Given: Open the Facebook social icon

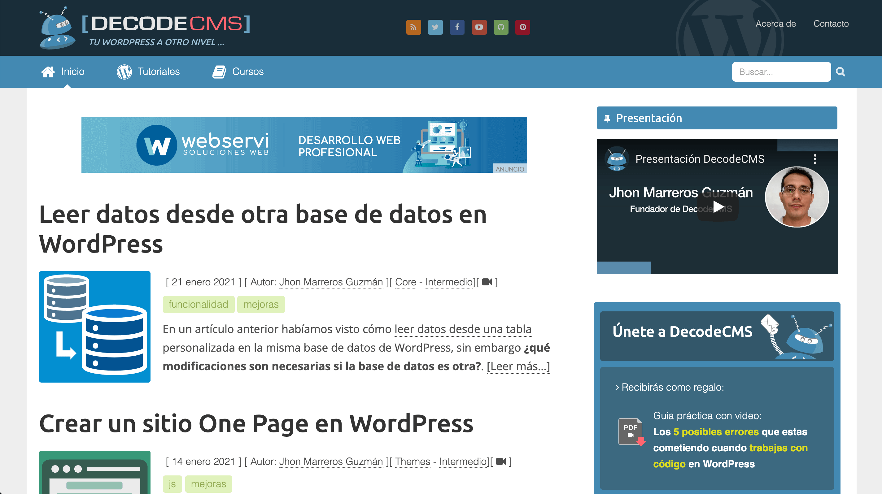Looking at the screenshot, I should point(457,27).
